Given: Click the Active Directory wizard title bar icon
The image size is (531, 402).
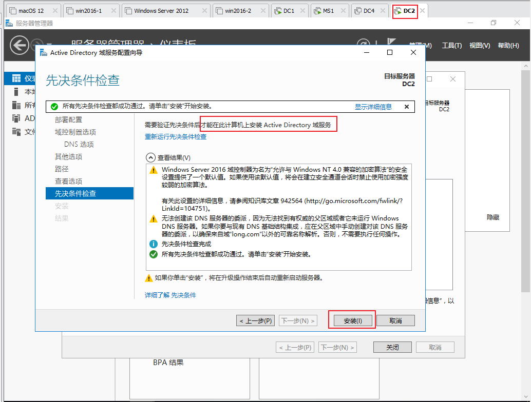Looking at the screenshot, I should tap(44, 52).
